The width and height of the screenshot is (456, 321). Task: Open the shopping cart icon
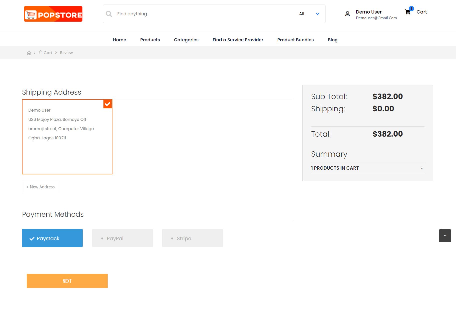coord(408,12)
